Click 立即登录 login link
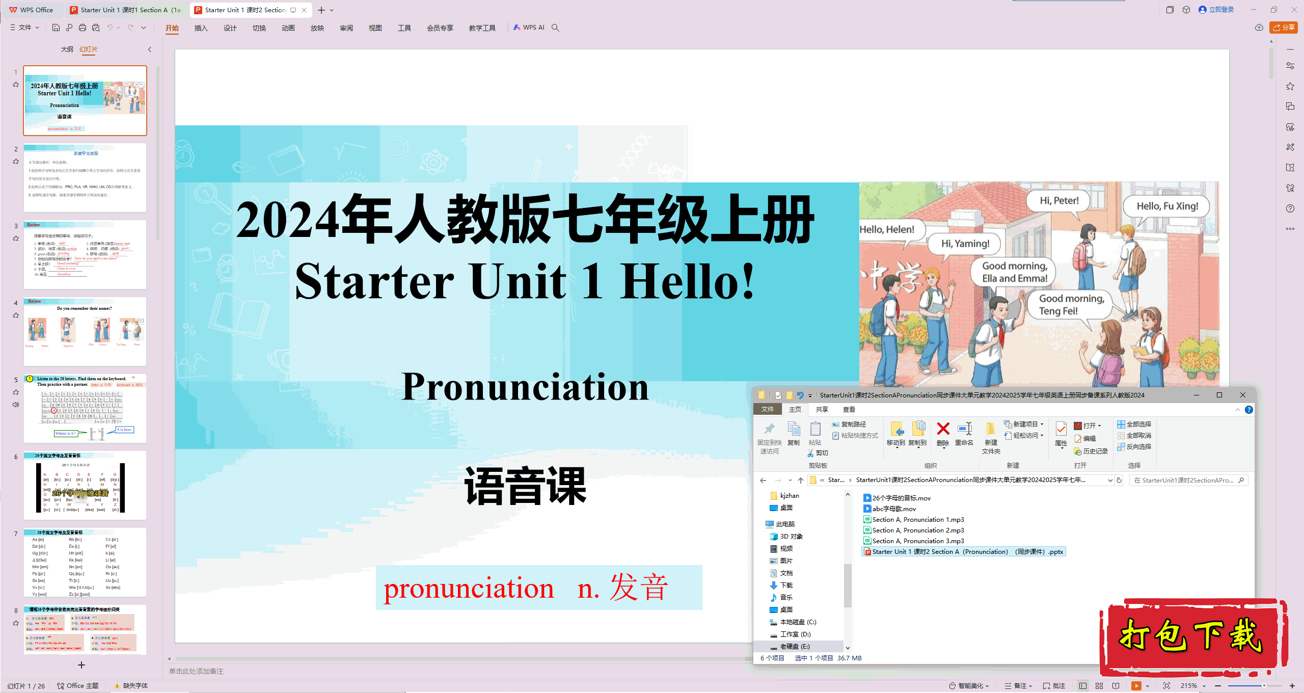This screenshot has width=1304, height=693. pyautogui.click(x=1216, y=10)
